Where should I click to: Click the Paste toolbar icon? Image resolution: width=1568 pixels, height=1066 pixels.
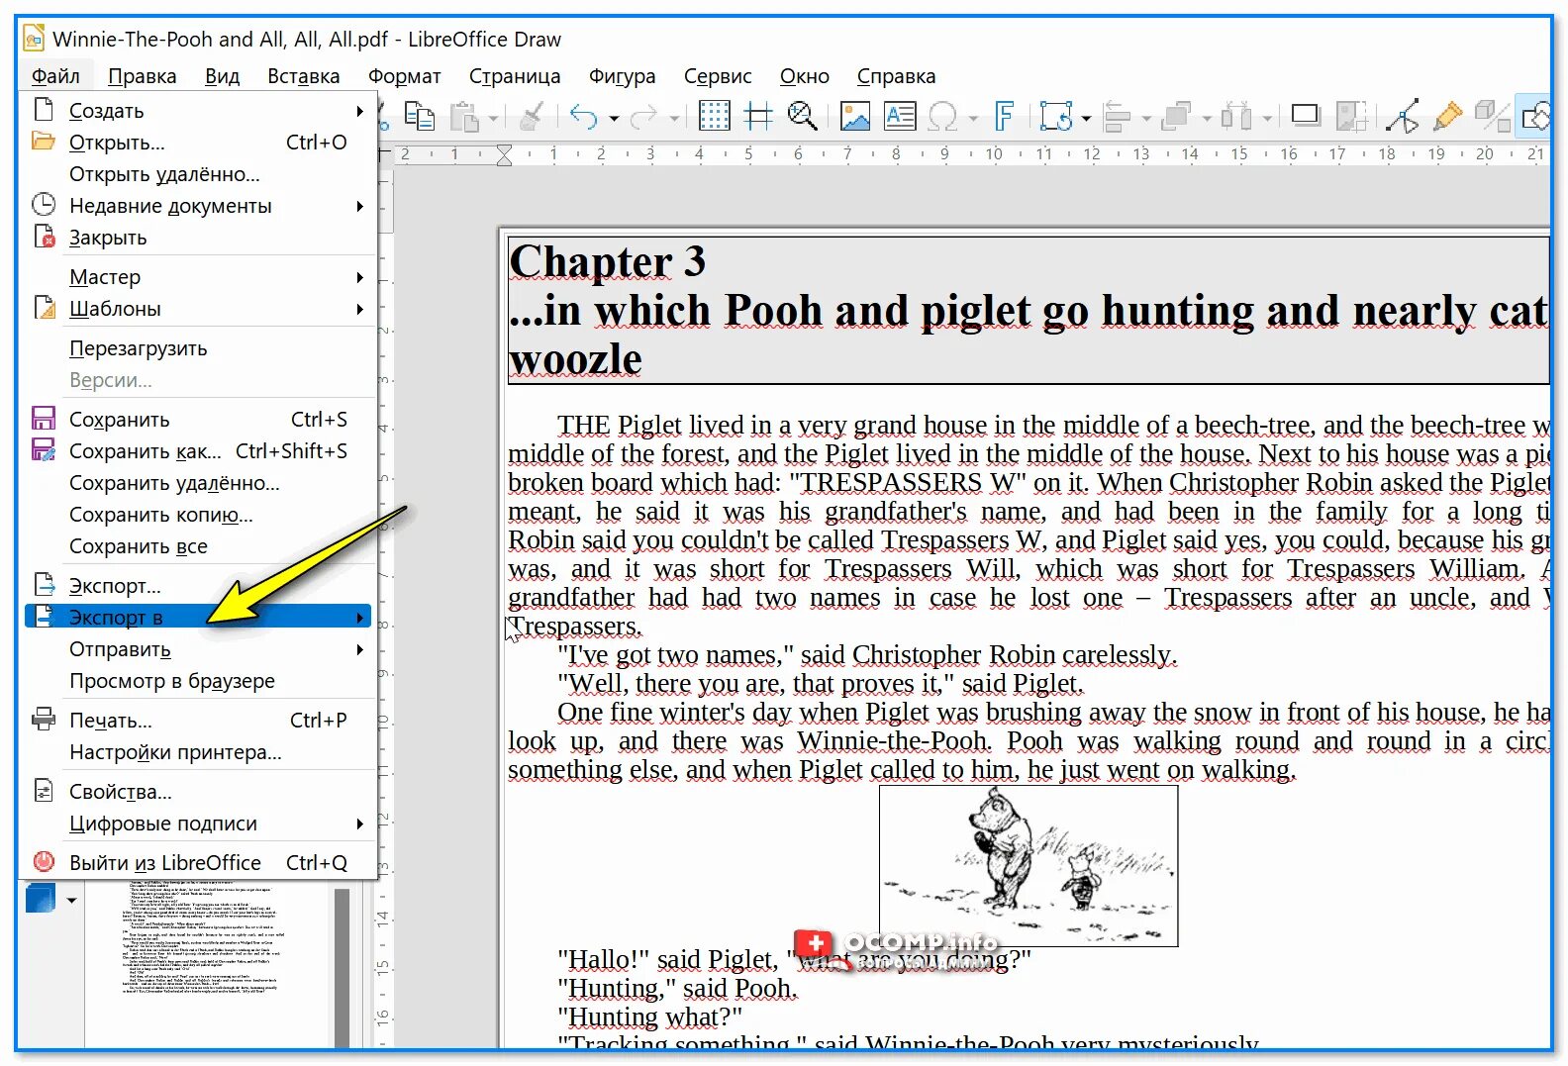click(x=463, y=117)
